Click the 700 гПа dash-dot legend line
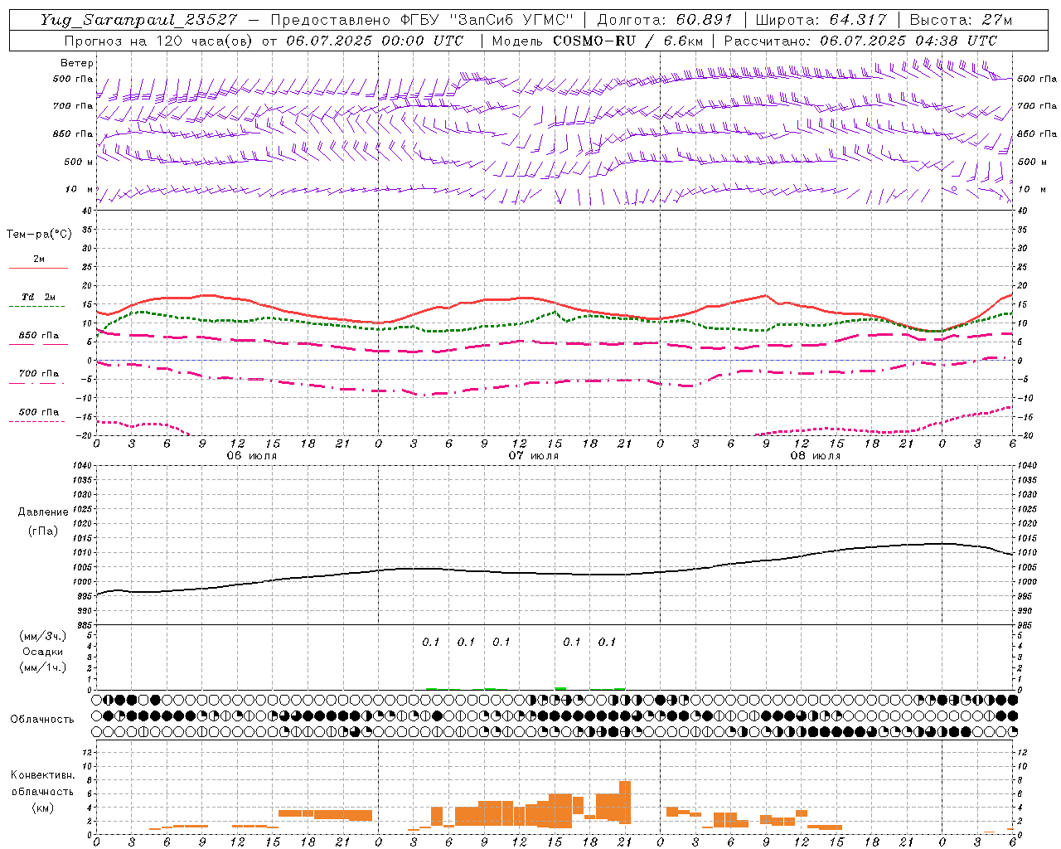This screenshot has height=849, width=1061. click(36, 384)
